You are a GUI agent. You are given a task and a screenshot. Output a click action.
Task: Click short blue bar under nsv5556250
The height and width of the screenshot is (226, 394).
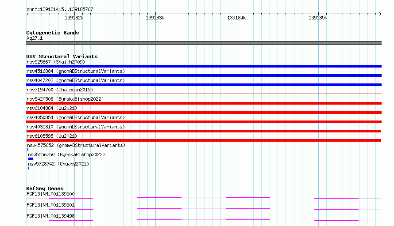(x=31, y=159)
